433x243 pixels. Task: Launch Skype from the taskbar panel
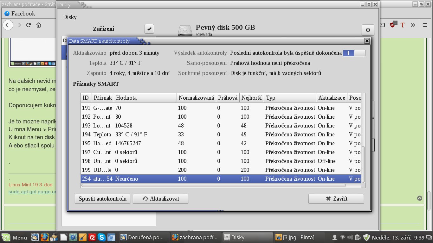pyautogui.click(x=102, y=237)
